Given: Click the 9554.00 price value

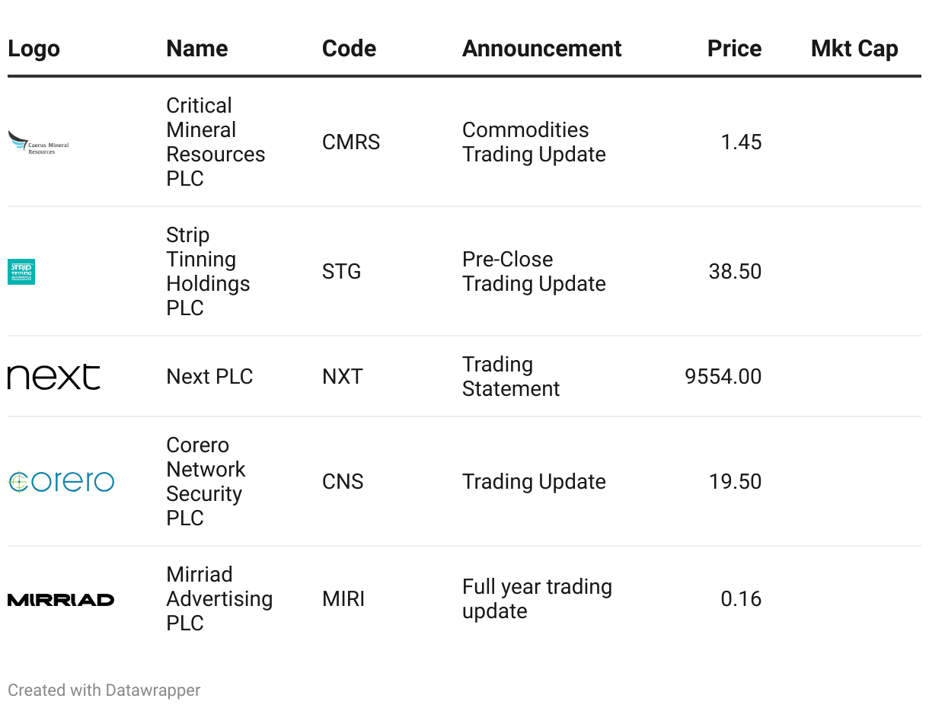Looking at the screenshot, I should (723, 377).
